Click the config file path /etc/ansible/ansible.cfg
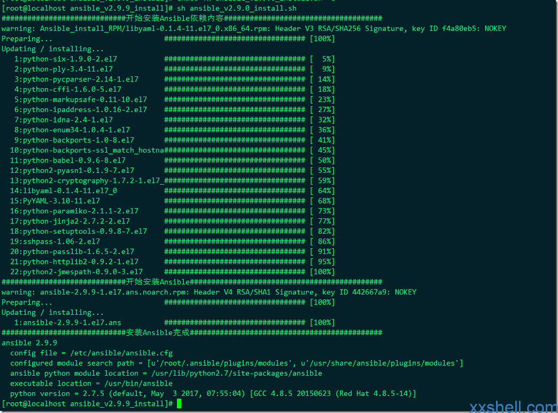Image resolution: width=558 pixels, height=413 pixels. [x=121, y=353]
